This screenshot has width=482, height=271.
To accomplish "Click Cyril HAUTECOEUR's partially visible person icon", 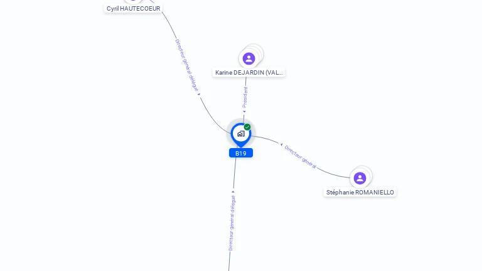I will point(133,1).
